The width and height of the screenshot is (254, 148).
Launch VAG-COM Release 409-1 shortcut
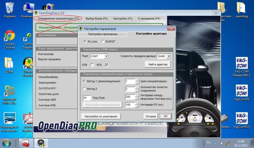pos(242,67)
